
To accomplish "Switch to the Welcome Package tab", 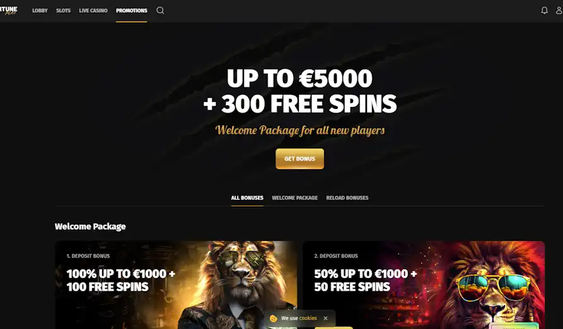I will [295, 198].
